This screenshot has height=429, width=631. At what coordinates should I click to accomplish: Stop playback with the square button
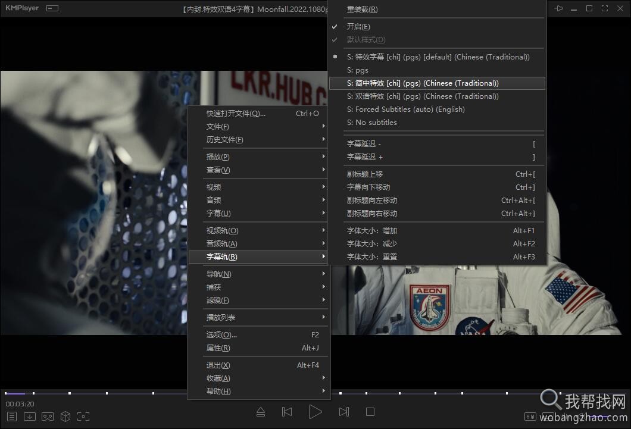(x=370, y=412)
